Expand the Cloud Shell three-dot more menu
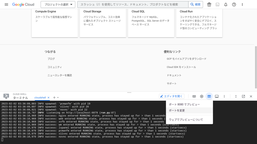This screenshot has height=144, width=257. click(224, 96)
